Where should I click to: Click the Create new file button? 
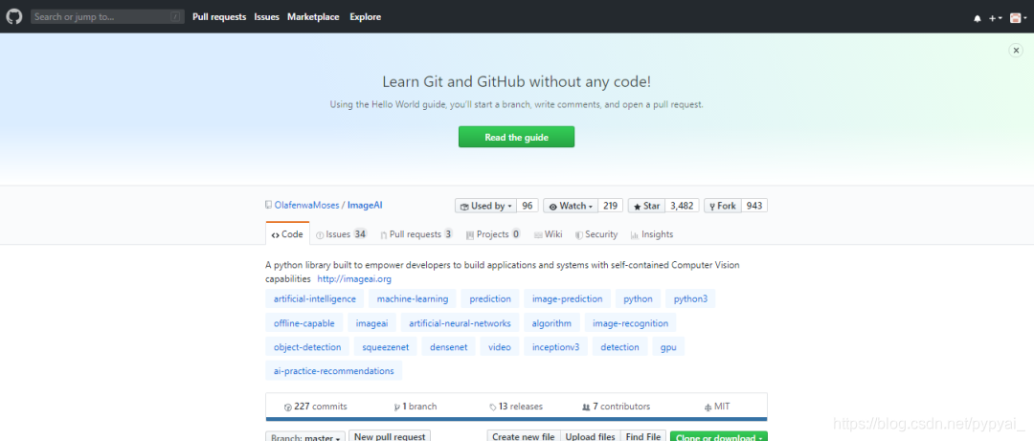coord(524,436)
